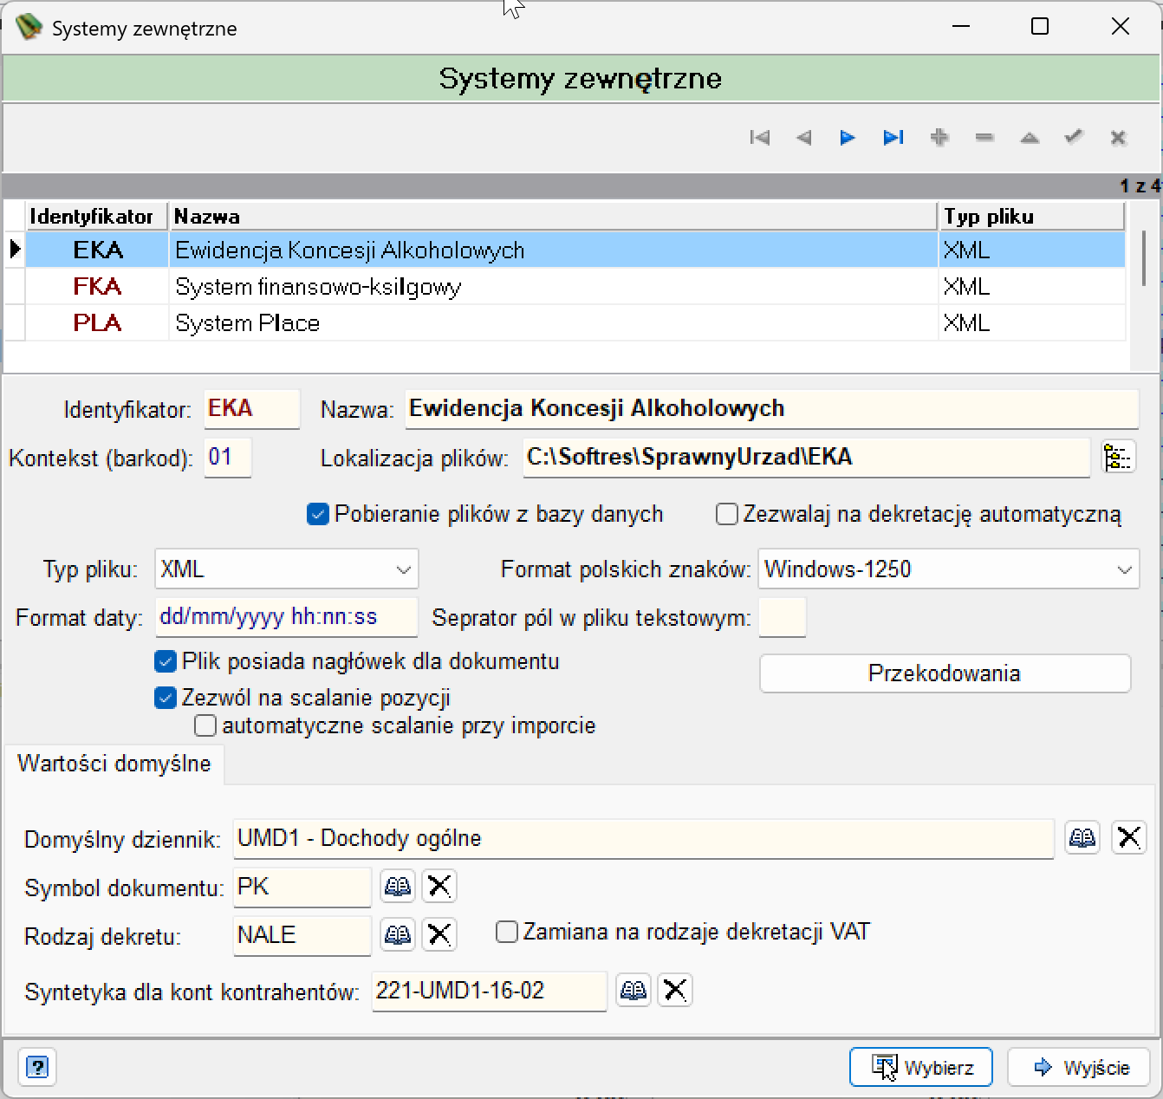Uncheck Pobieranie plików z bazy danych
This screenshot has width=1163, height=1099.
[x=318, y=514]
